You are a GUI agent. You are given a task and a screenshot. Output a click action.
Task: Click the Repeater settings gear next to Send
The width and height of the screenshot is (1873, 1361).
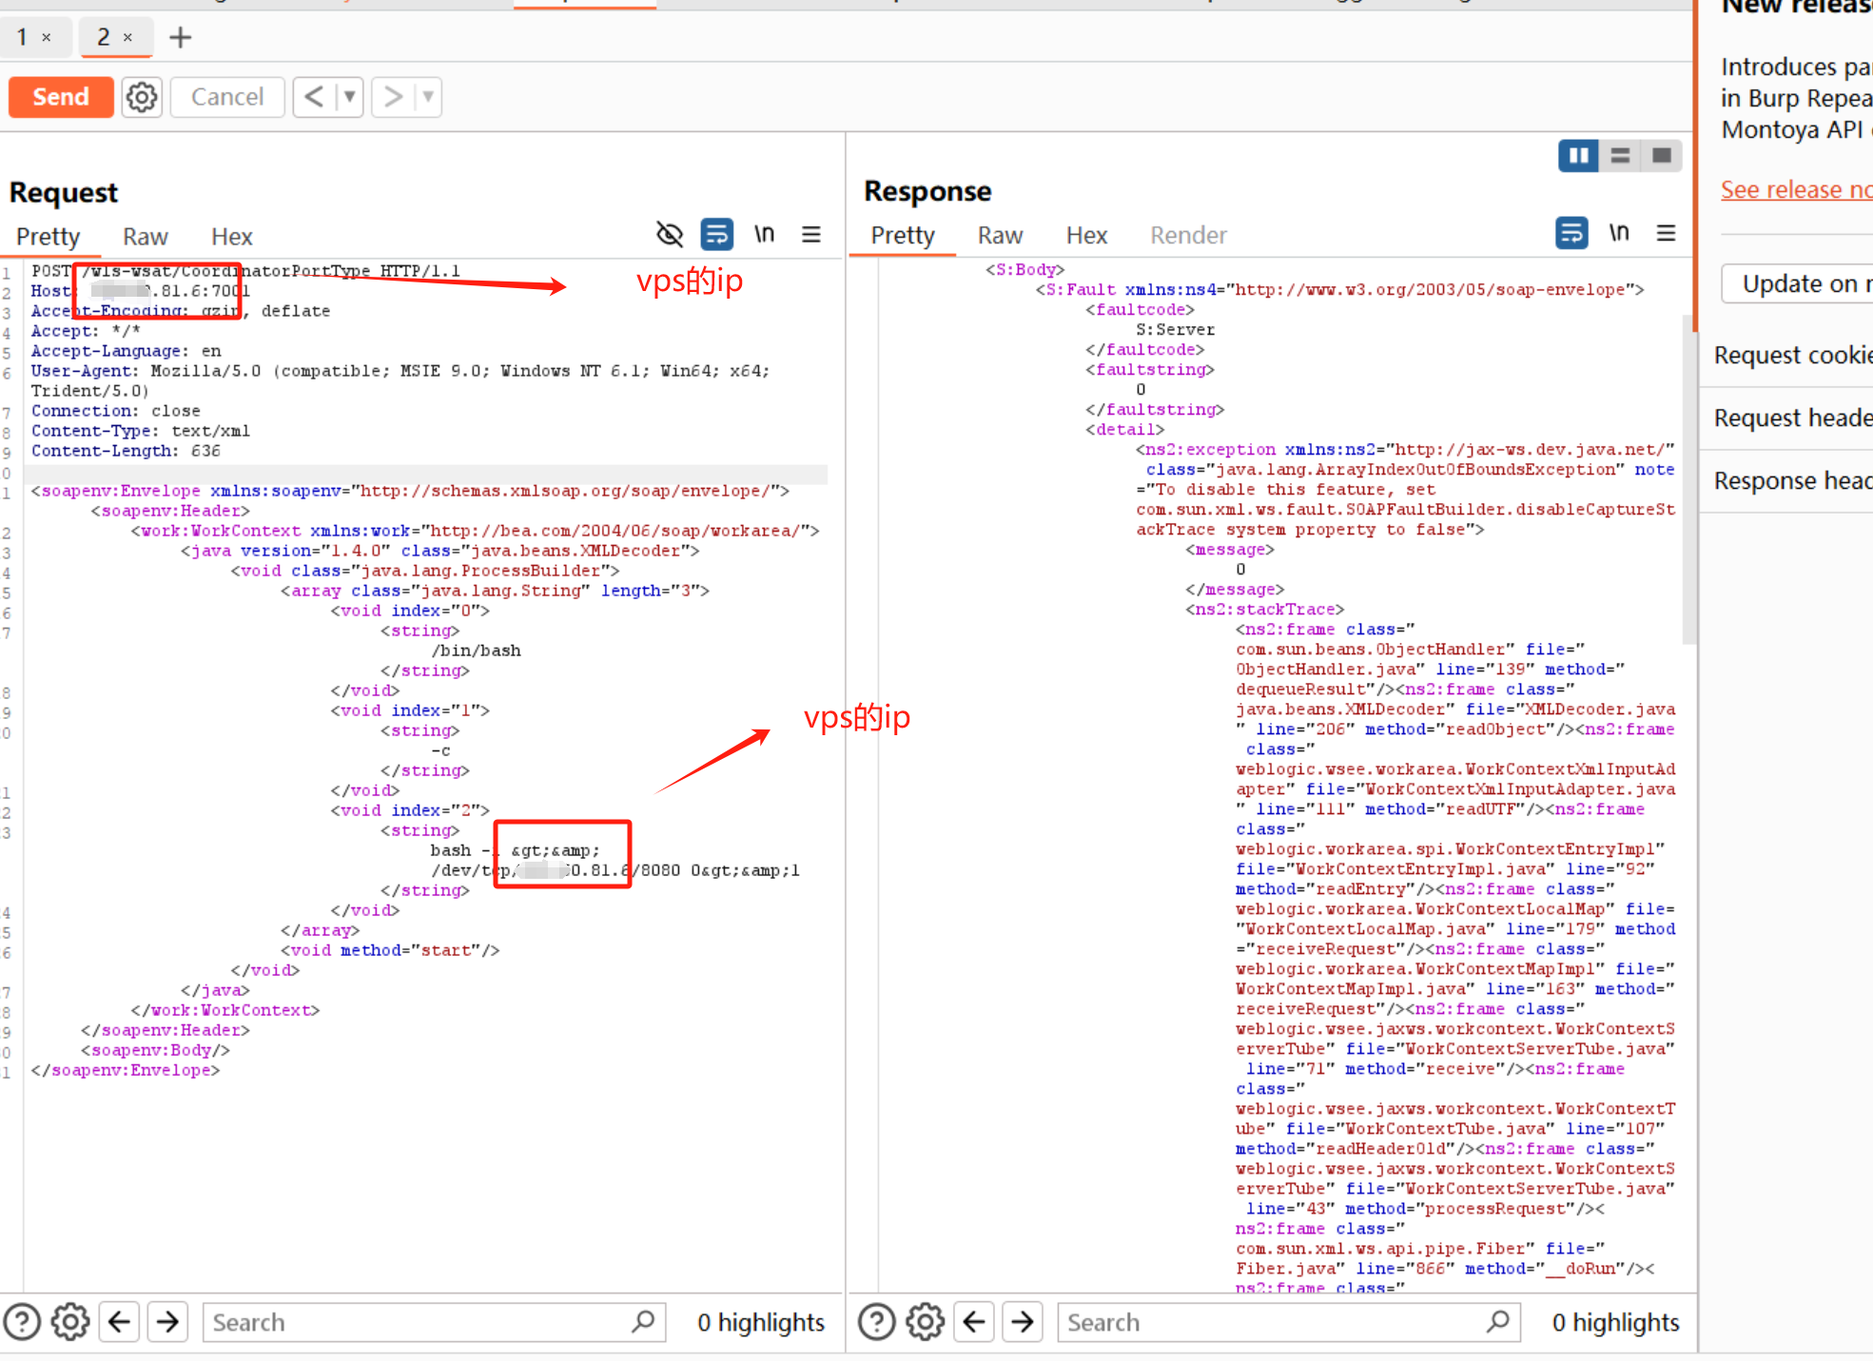[142, 97]
